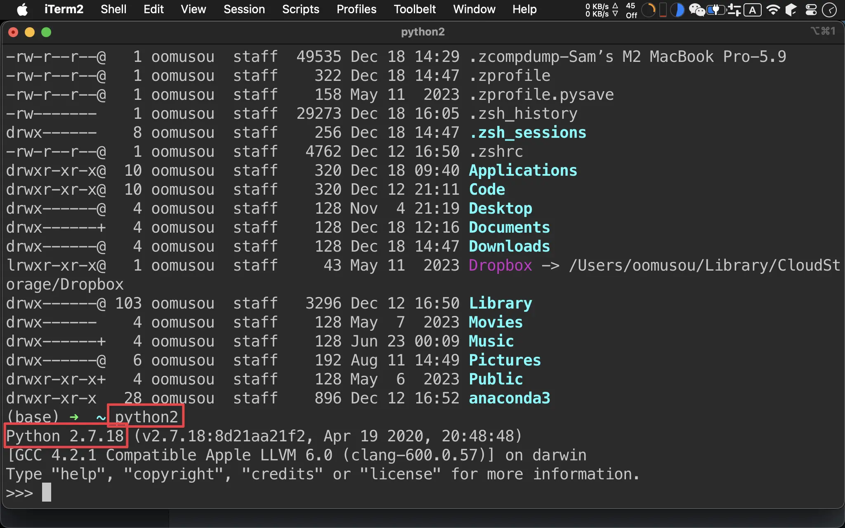Click the .zcompdump-Sam's M2 MacBook Pro-5.9 filename
The height and width of the screenshot is (528, 845).
(x=628, y=57)
